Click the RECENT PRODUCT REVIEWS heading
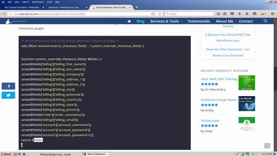The height and width of the screenshot is (156, 277). (x=225, y=71)
